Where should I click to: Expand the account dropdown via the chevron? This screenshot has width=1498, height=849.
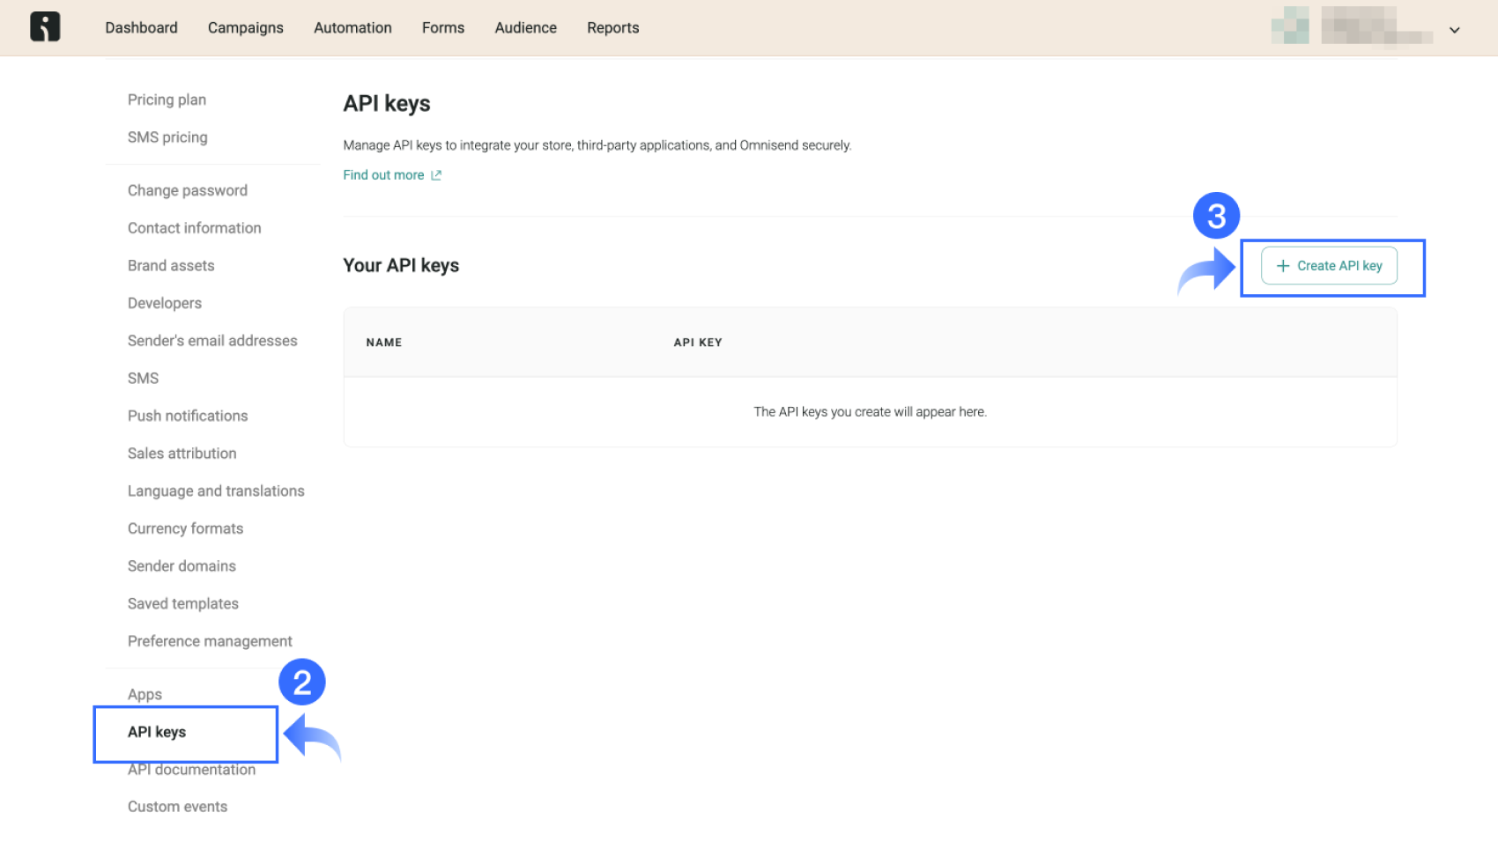1455,30
